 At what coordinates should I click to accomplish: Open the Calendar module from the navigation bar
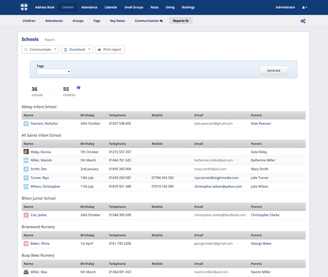111,7
